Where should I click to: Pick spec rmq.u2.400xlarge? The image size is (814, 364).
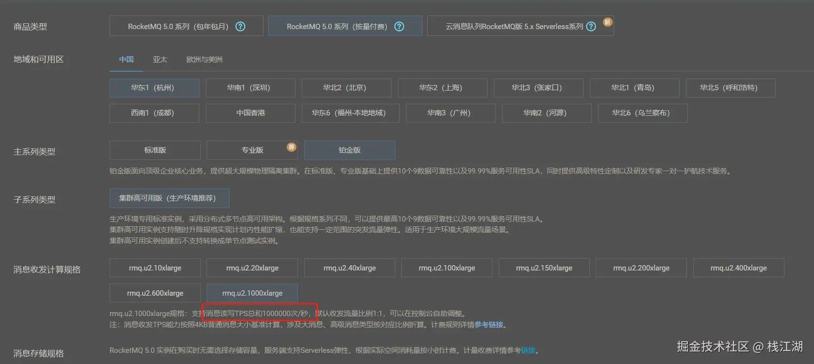pyautogui.click(x=739, y=268)
